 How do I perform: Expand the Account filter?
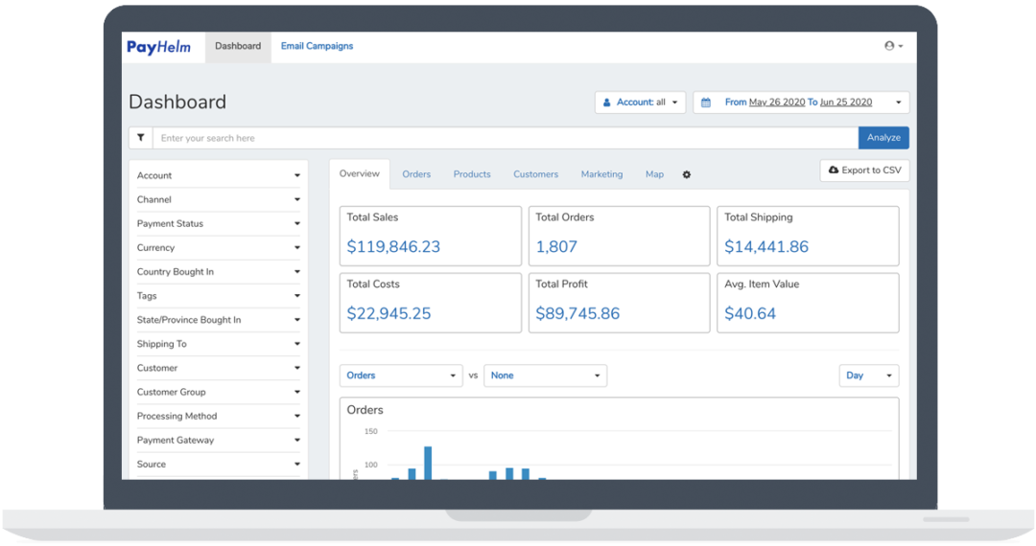(218, 175)
